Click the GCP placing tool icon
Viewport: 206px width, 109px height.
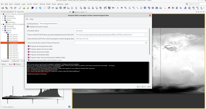[x=133, y=8]
